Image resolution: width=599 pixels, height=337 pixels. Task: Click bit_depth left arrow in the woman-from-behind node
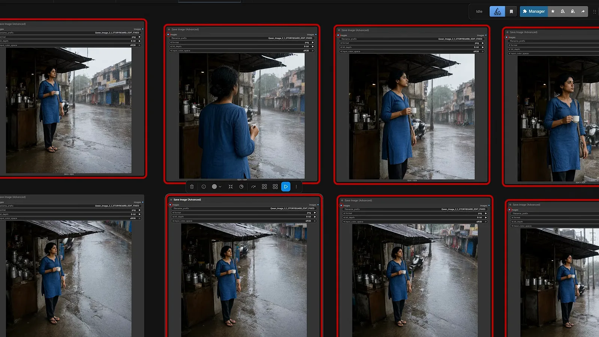pyautogui.click(x=171, y=46)
